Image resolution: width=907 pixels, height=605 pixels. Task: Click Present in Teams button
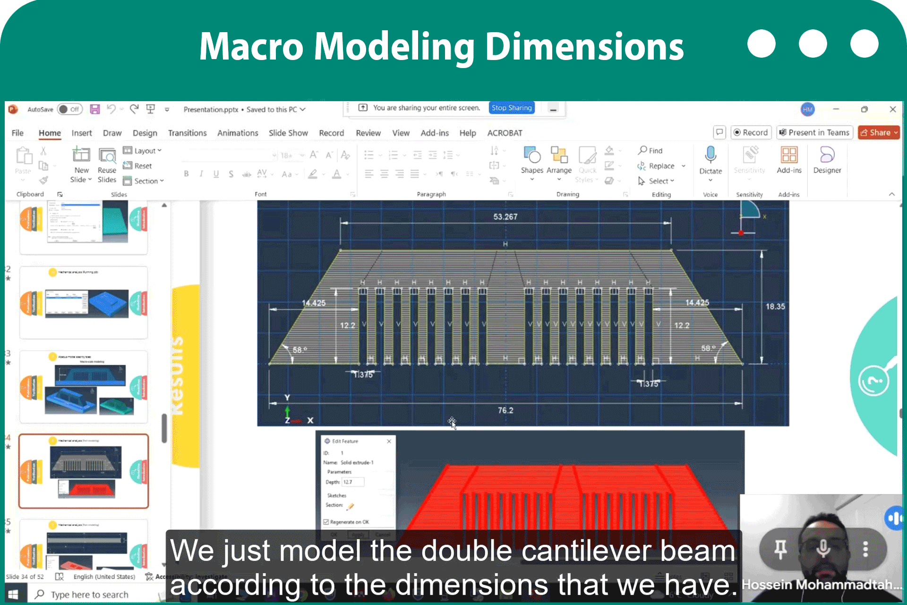click(814, 132)
